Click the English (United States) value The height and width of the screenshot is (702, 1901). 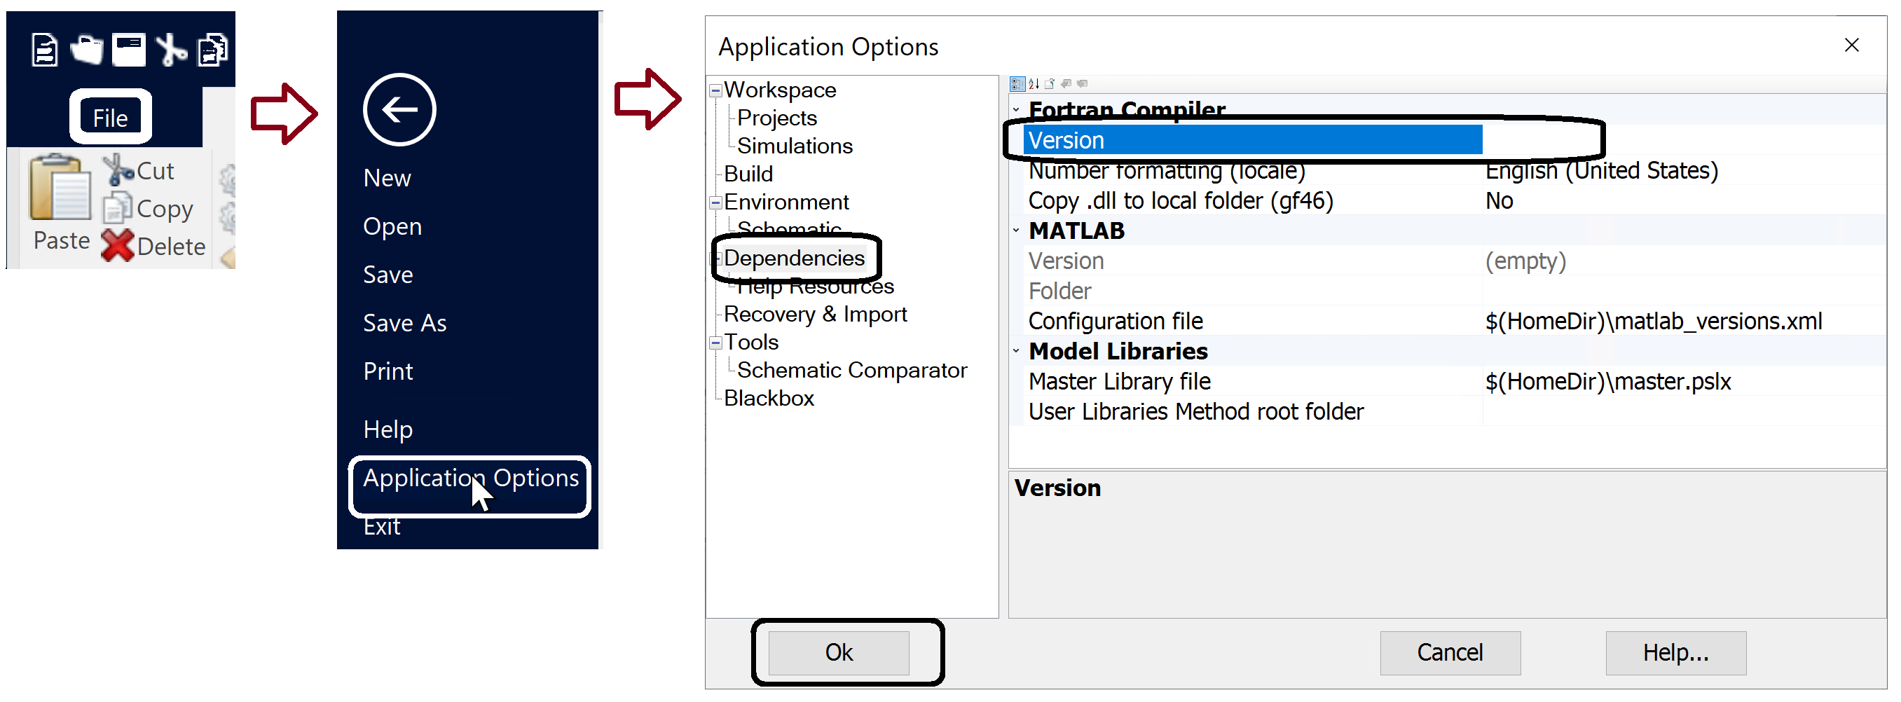pos(1601,170)
